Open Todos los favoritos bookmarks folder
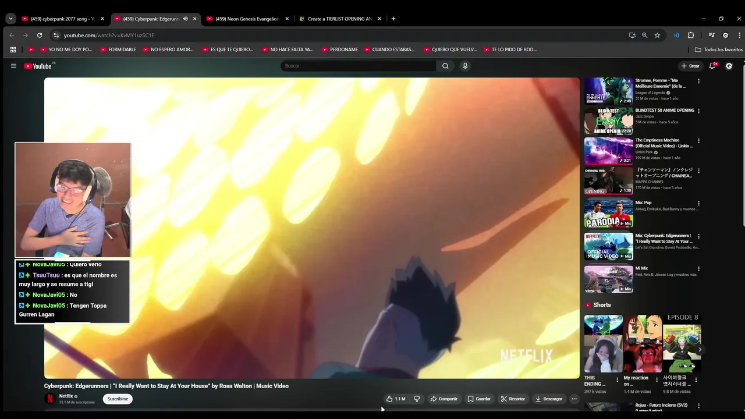This screenshot has width=745, height=419. tap(718, 49)
